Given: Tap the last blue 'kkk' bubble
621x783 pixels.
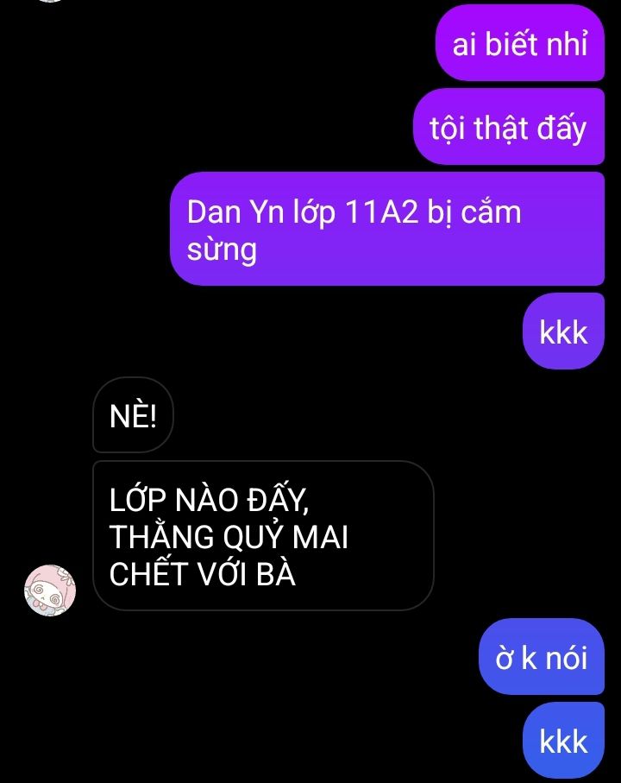Looking at the screenshot, I should pyautogui.click(x=563, y=741).
